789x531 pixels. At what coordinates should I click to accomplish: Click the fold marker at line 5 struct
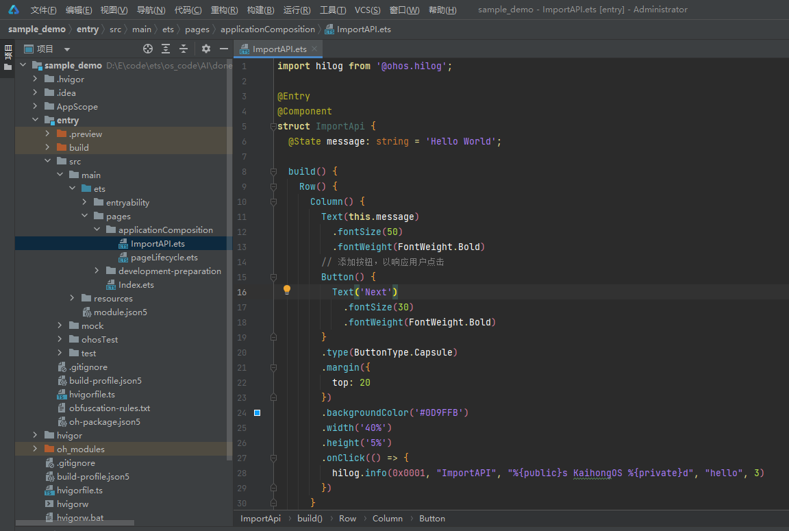tap(273, 126)
